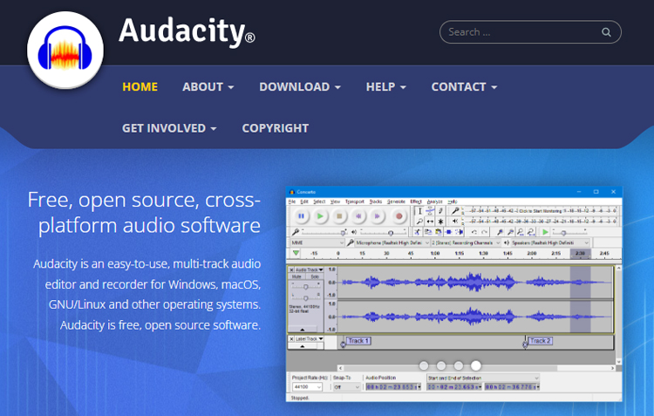Open Start and End of Selection dropdown
The height and width of the screenshot is (416, 654).
click(483, 378)
